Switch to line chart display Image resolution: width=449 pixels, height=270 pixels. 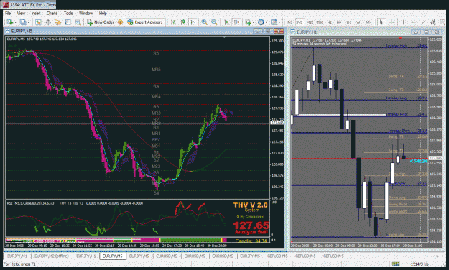pyautogui.click(x=193, y=22)
